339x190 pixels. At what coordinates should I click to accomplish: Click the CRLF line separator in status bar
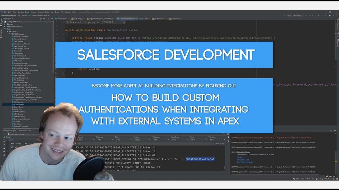303,179
